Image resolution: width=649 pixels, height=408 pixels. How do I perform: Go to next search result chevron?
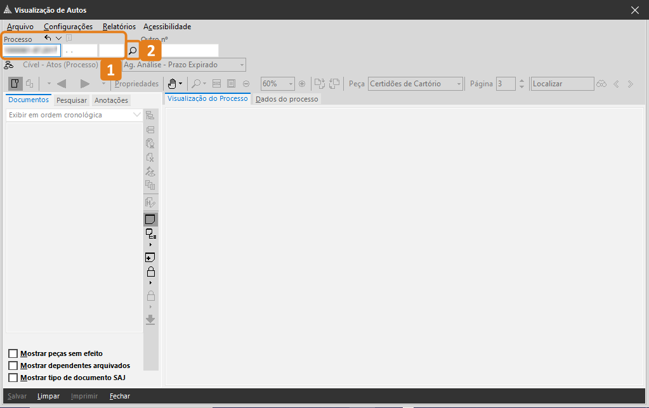point(631,84)
